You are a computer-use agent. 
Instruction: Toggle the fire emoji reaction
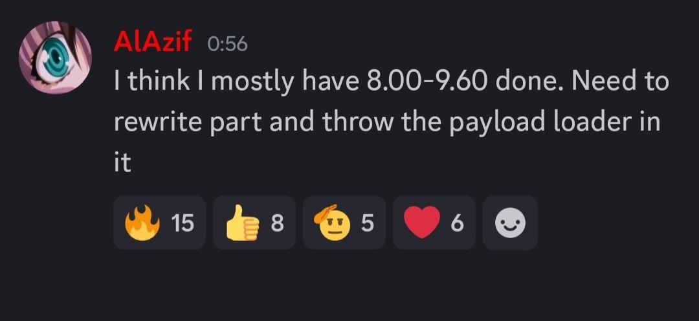click(x=159, y=222)
